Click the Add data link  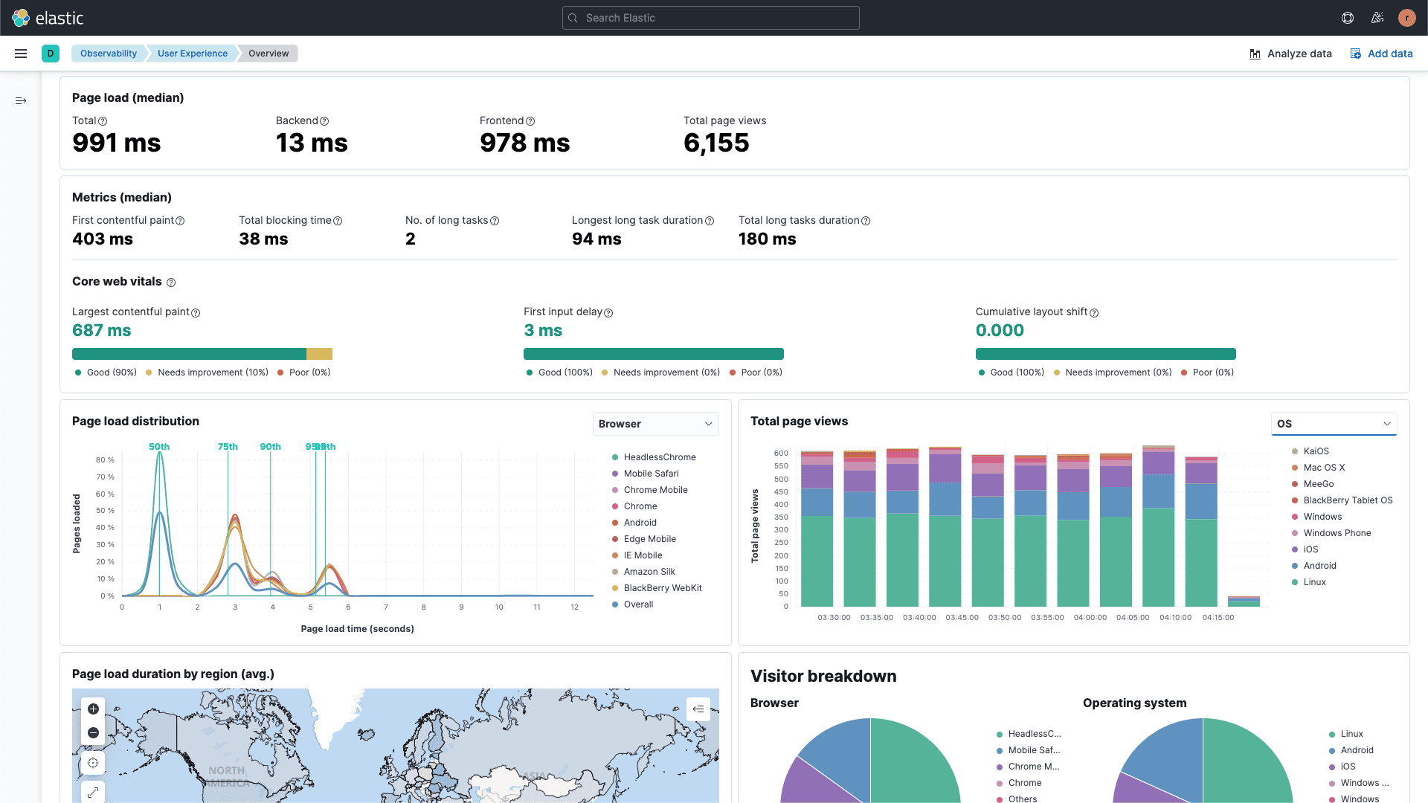pyautogui.click(x=1382, y=53)
